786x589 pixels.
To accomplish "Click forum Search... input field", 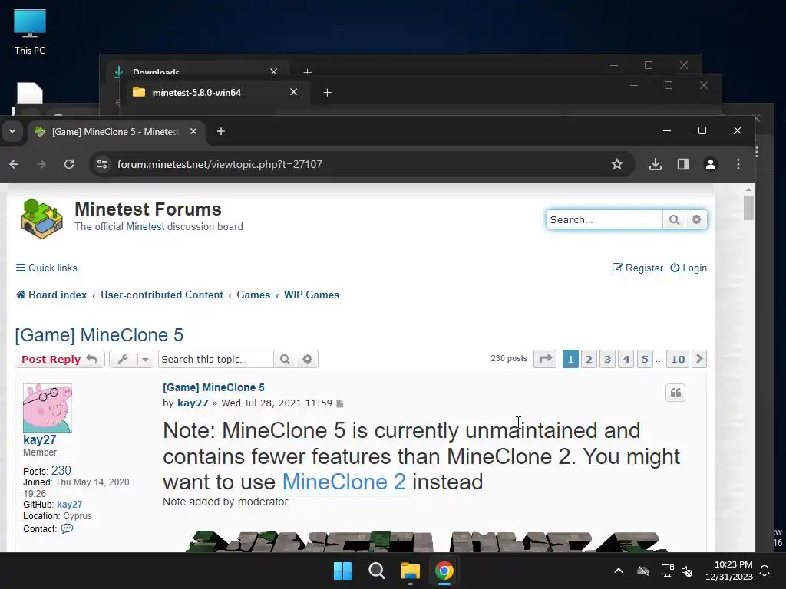I will [x=605, y=219].
